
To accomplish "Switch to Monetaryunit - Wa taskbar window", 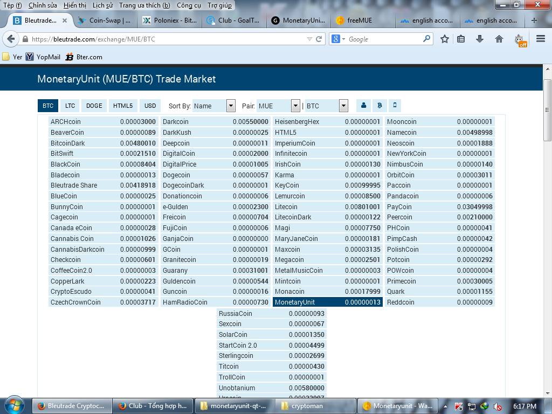I will (397, 406).
